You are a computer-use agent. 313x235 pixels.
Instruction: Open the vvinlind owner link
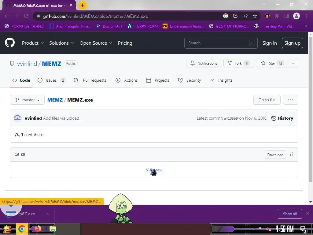pyautogui.click(x=27, y=64)
